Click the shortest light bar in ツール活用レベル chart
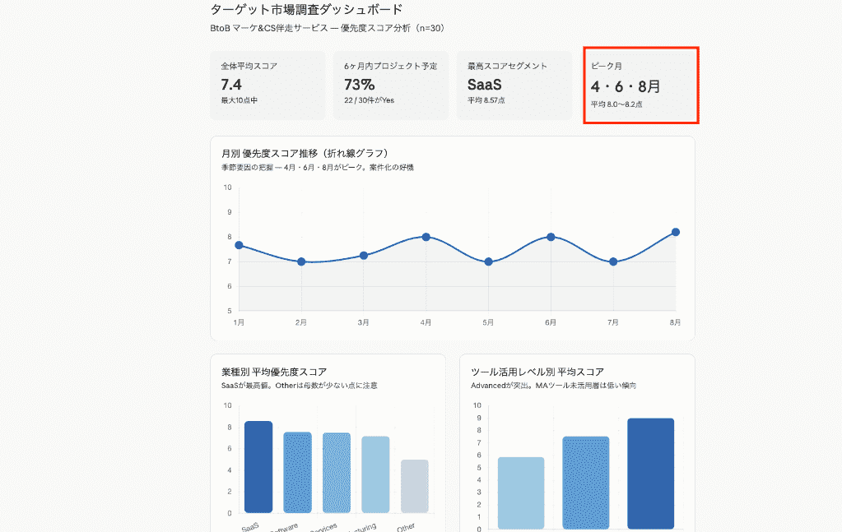 (521, 493)
